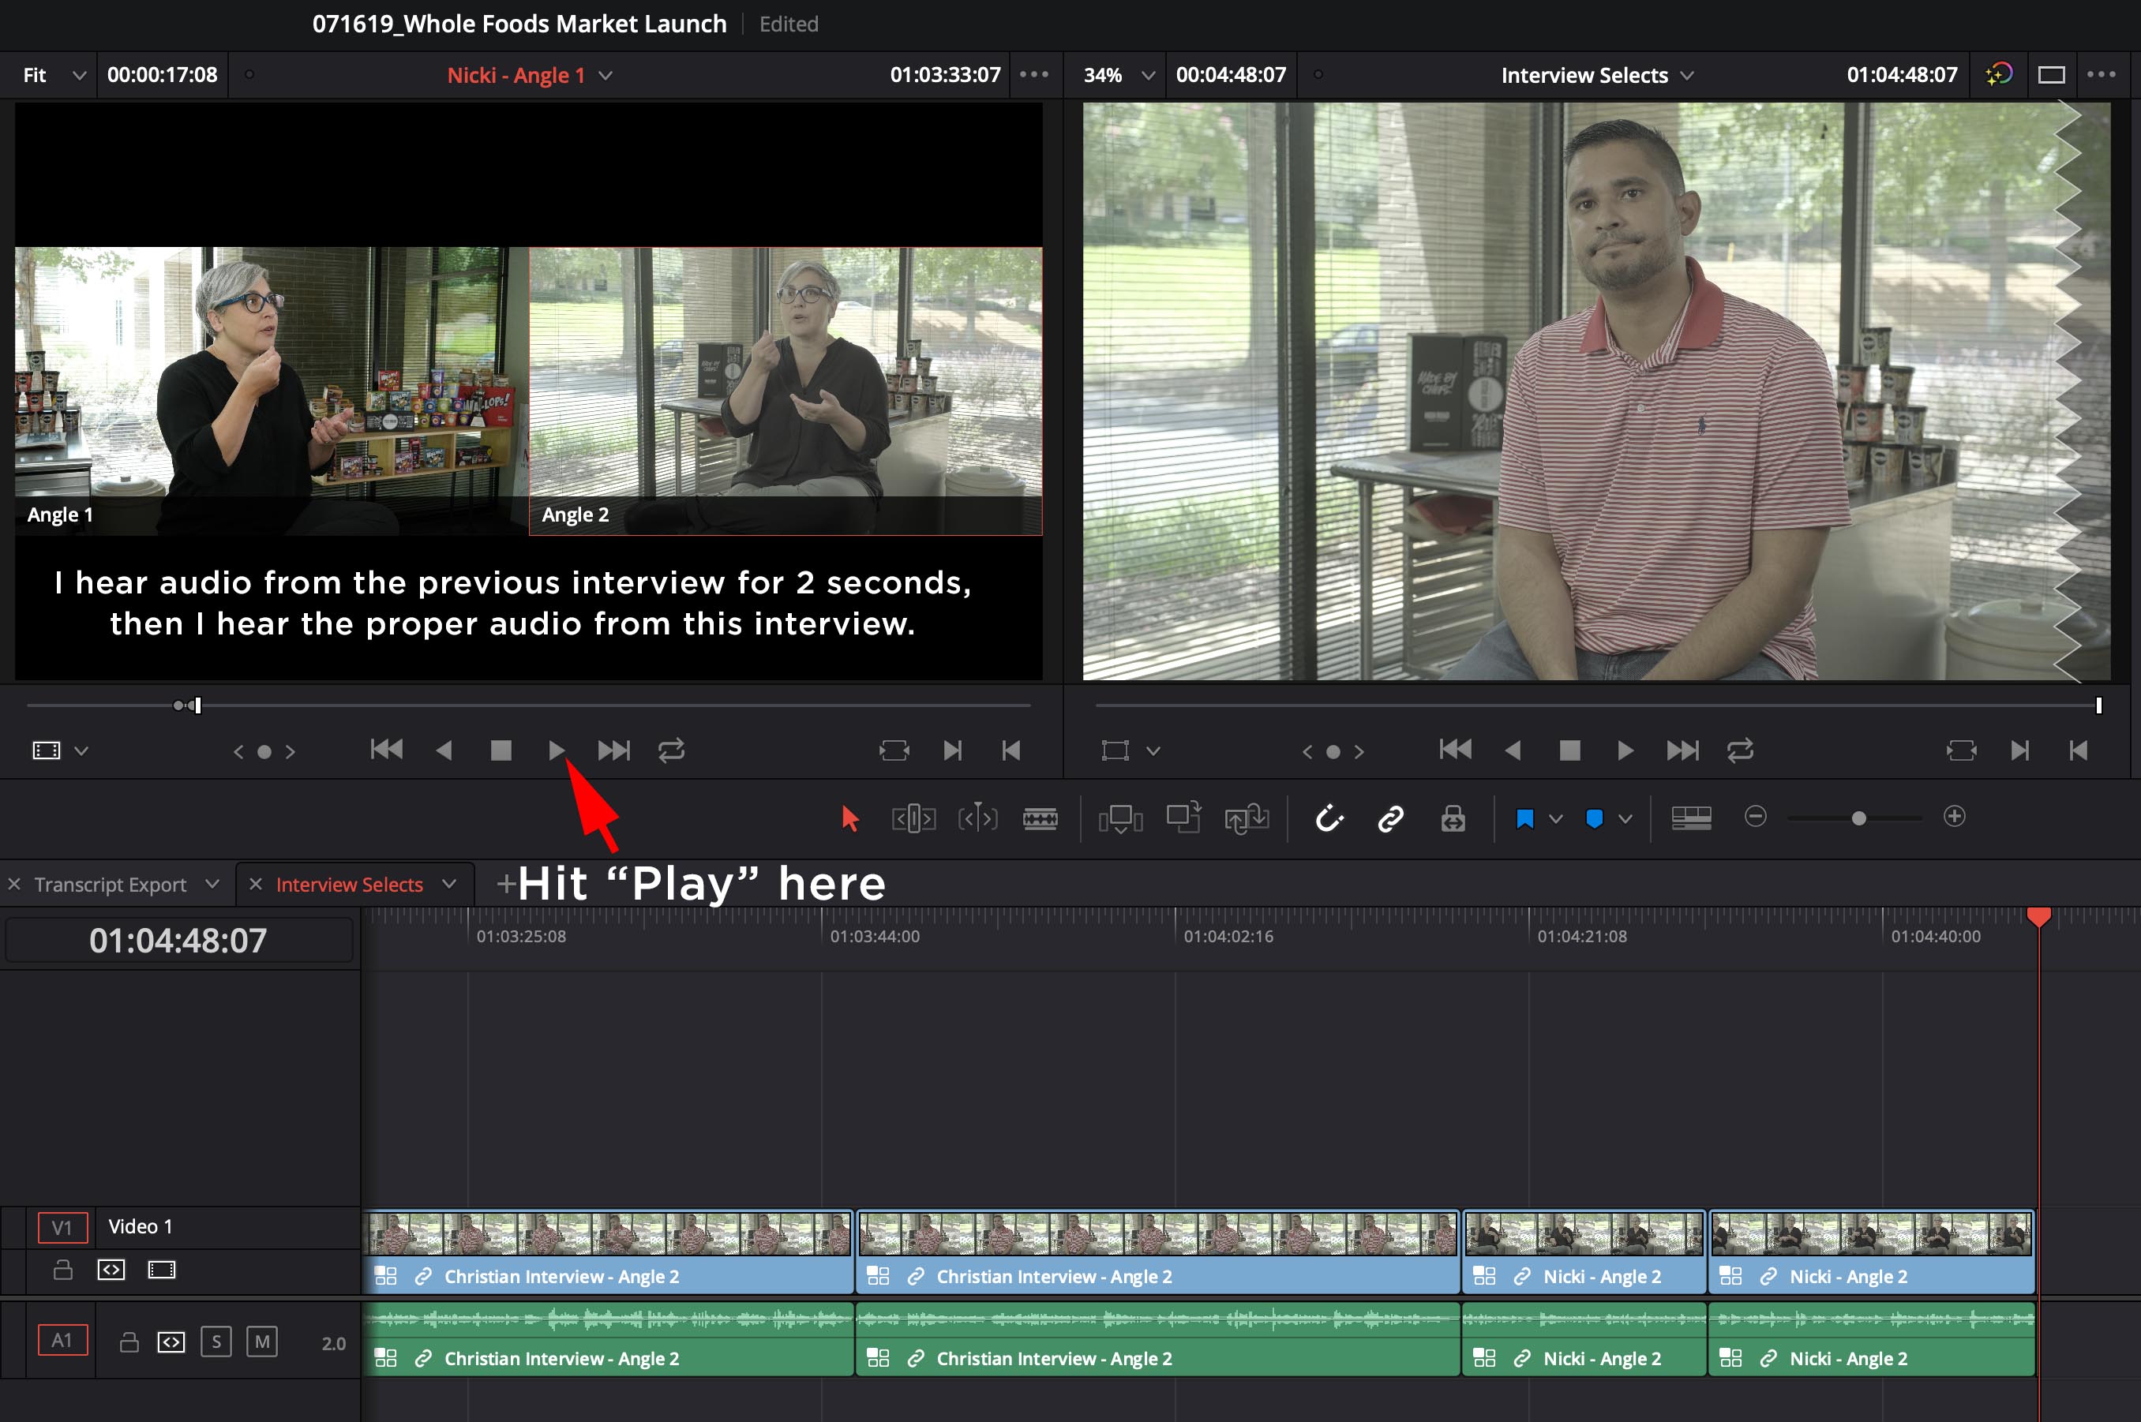The height and width of the screenshot is (1422, 2141).
Task: Open flag color dropdown
Action: 1556,819
